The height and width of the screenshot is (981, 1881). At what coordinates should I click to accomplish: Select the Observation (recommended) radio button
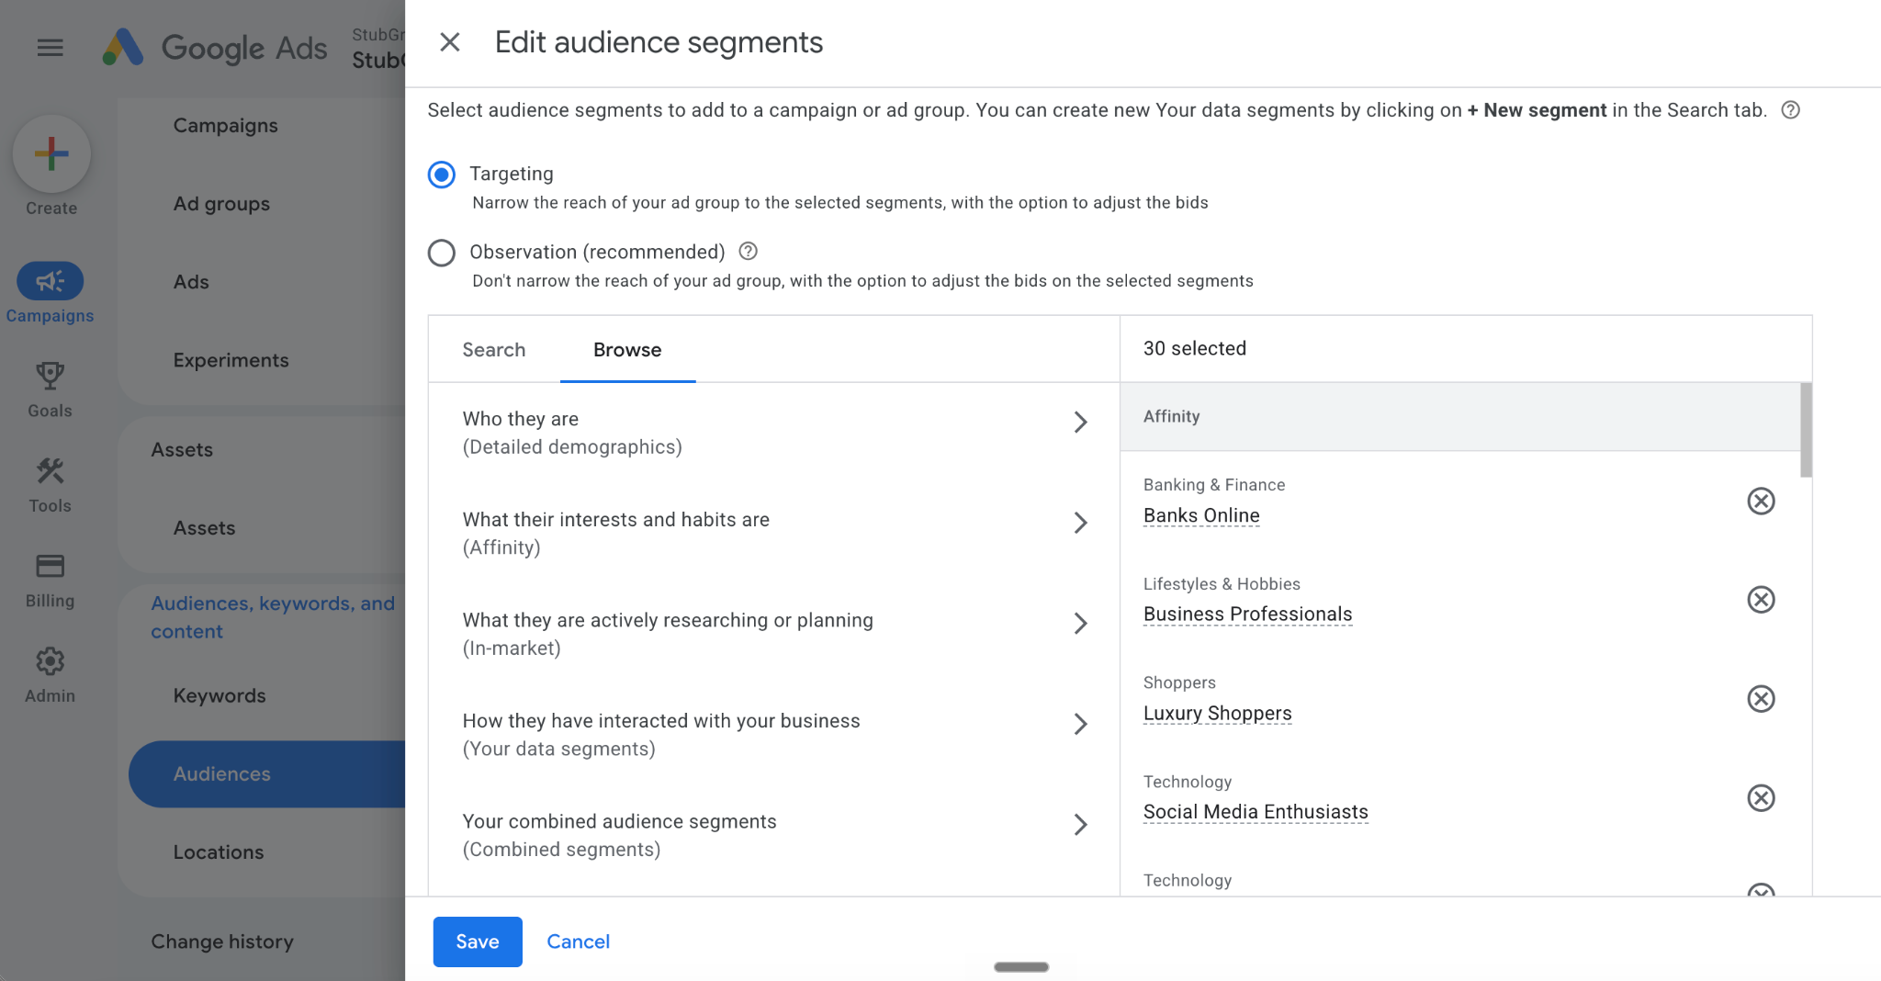[x=442, y=253]
